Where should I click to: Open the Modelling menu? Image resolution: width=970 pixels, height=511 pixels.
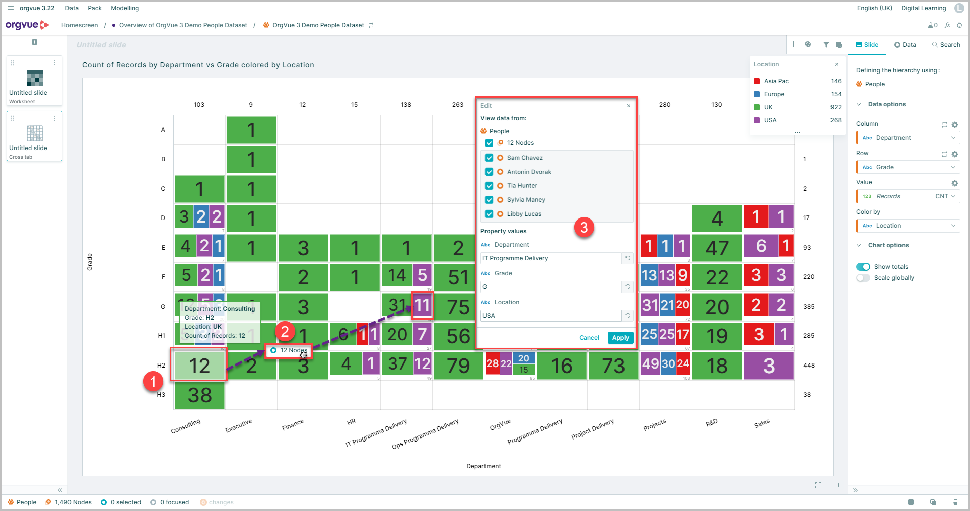(x=125, y=8)
